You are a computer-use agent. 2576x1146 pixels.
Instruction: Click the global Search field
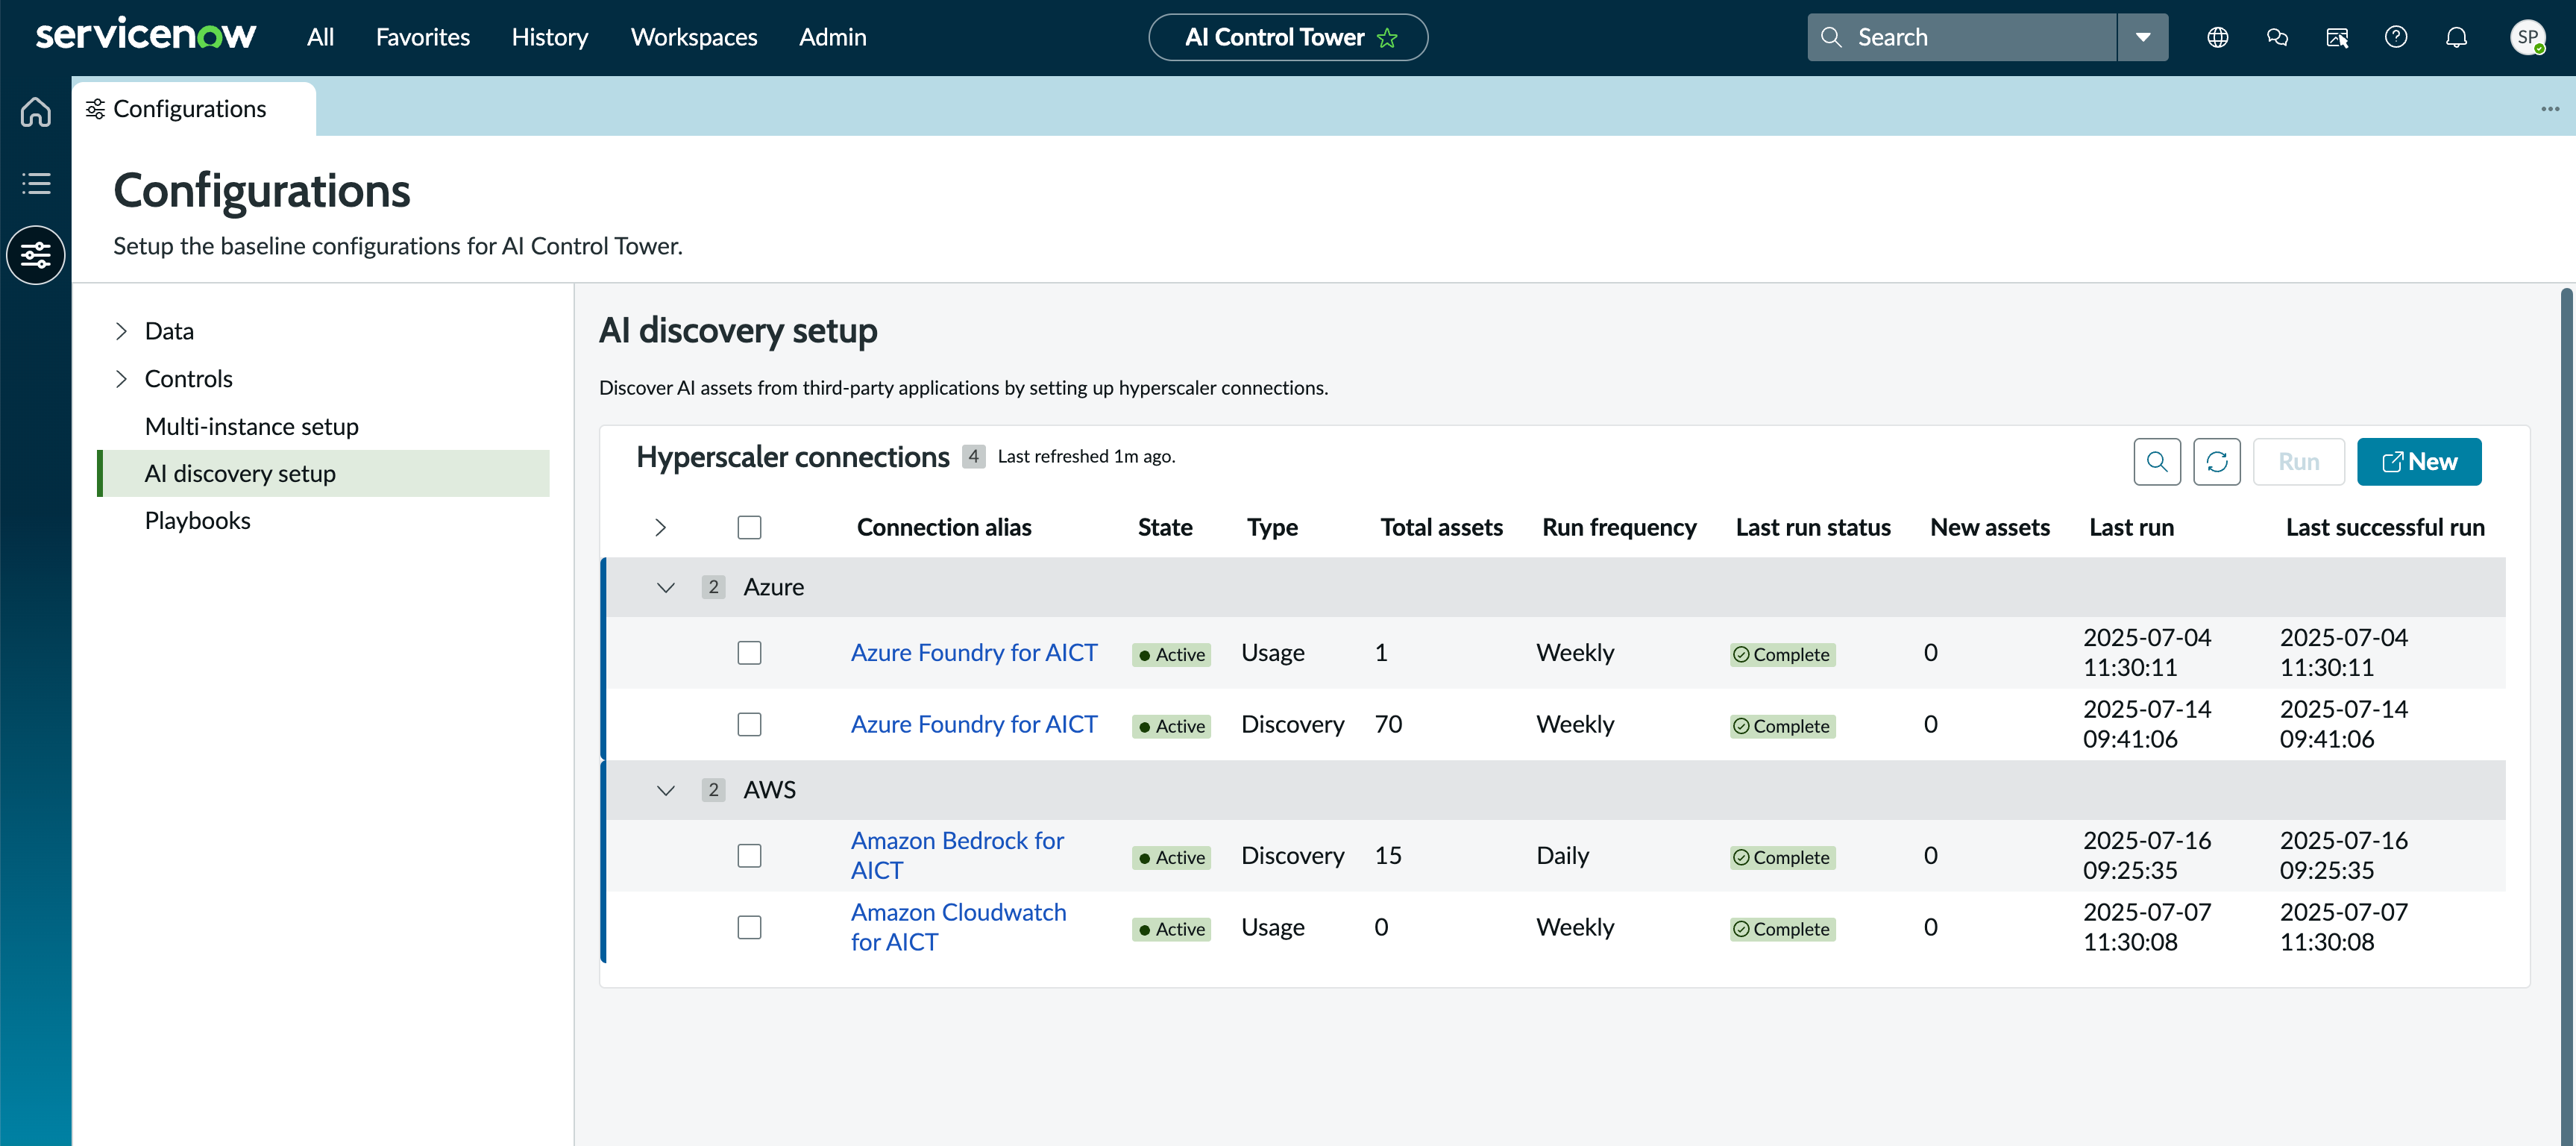[1961, 37]
